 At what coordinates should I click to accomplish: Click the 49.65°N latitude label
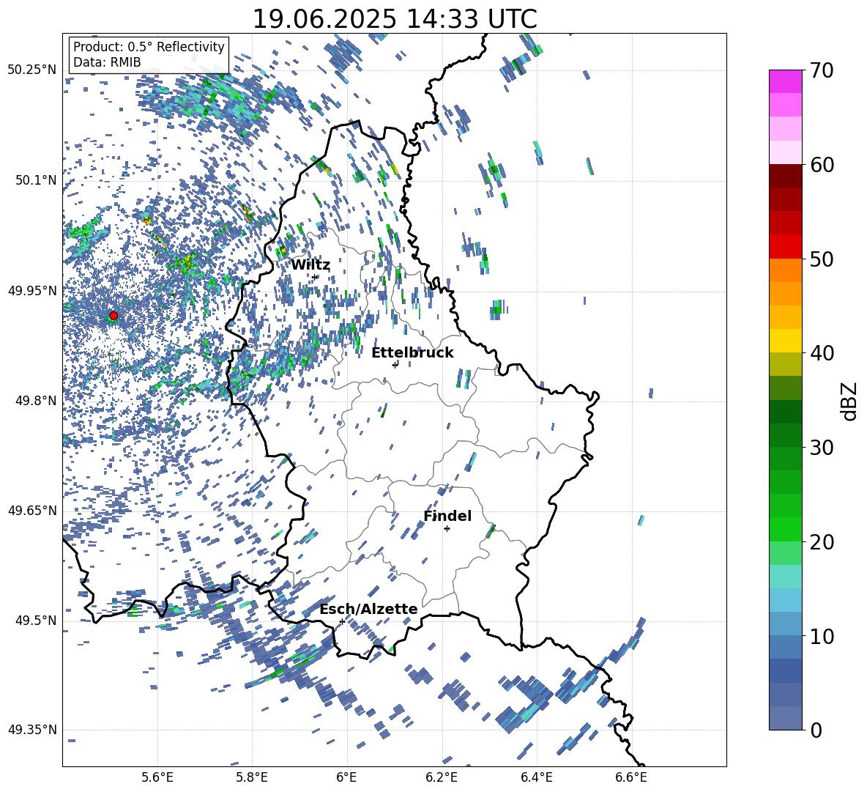[x=32, y=511]
